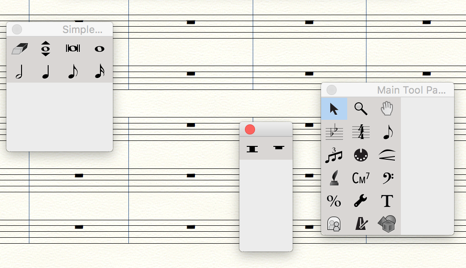This screenshot has width=466, height=268.
Task: Activate the Zoom magnifying glass tool
Action: (x=361, y=109)
